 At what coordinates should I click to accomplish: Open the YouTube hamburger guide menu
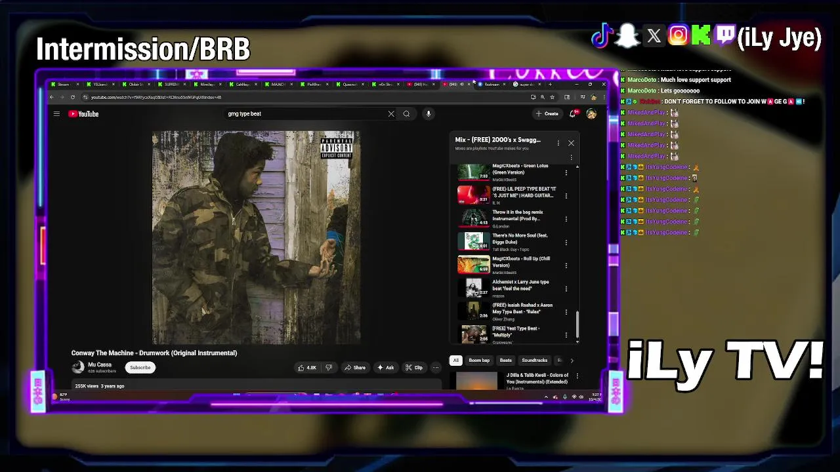(x=56, y=114)
